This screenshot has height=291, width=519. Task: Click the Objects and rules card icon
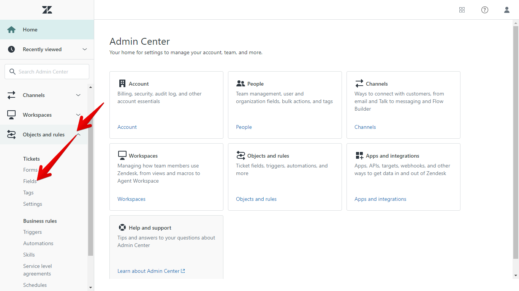241,155
